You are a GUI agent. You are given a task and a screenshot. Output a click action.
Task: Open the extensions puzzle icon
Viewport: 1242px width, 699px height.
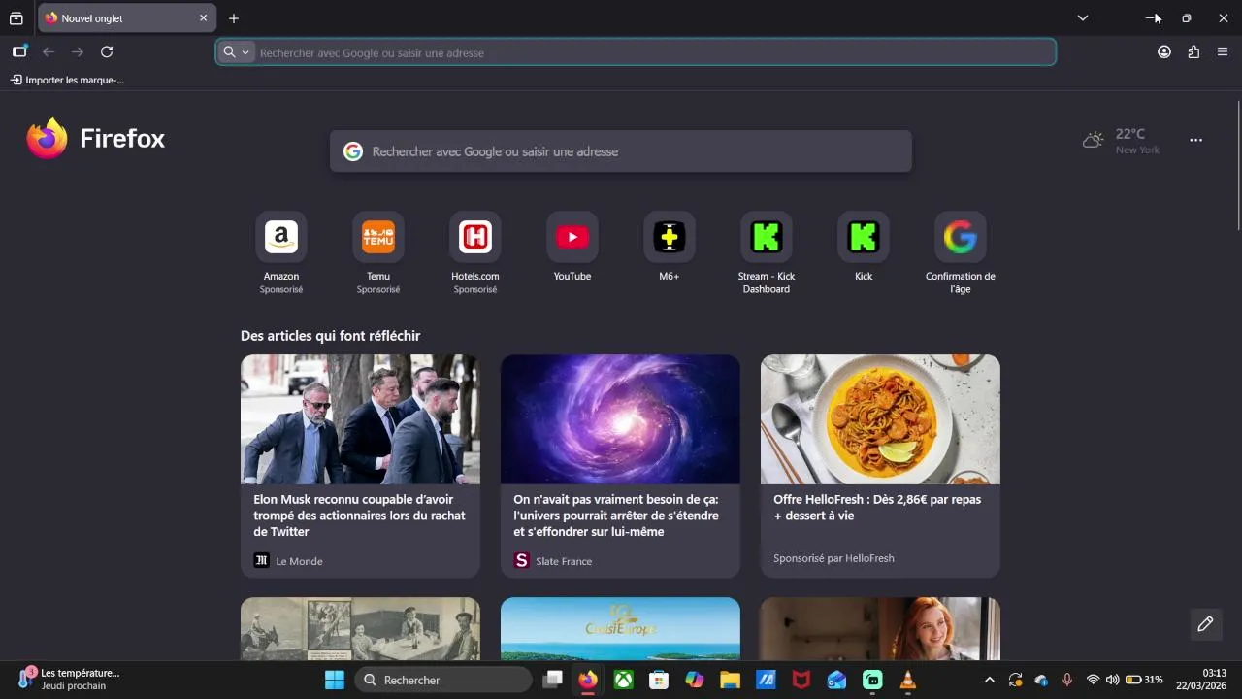point(1193,51)
